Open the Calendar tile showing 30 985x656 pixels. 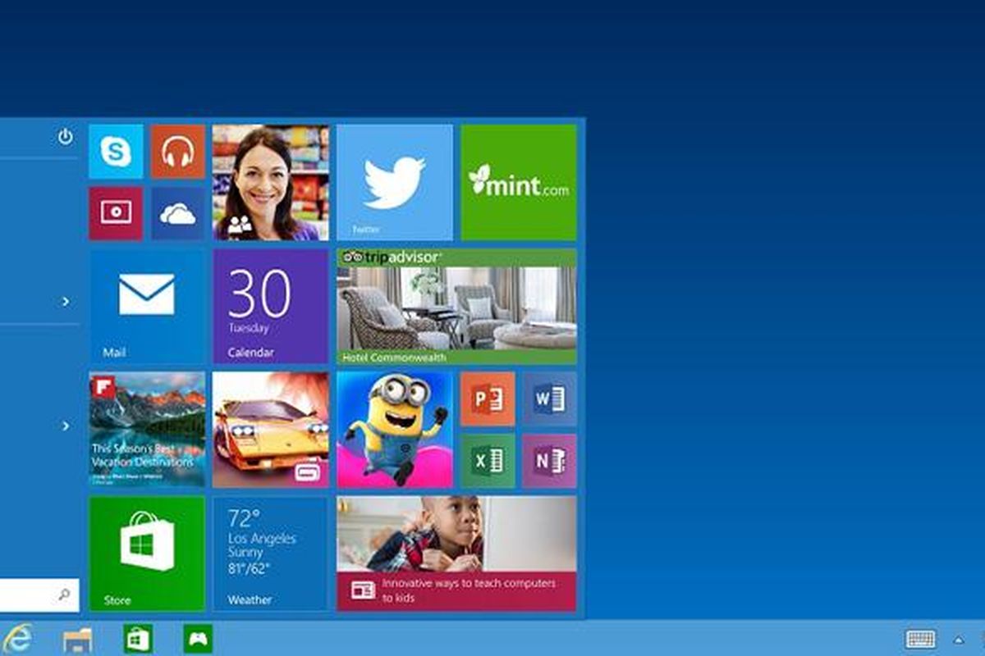271,307
